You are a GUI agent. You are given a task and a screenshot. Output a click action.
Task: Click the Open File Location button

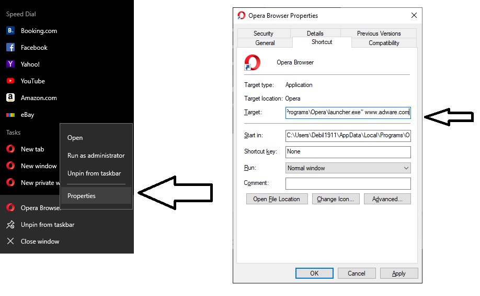click(x=277, y=199)
